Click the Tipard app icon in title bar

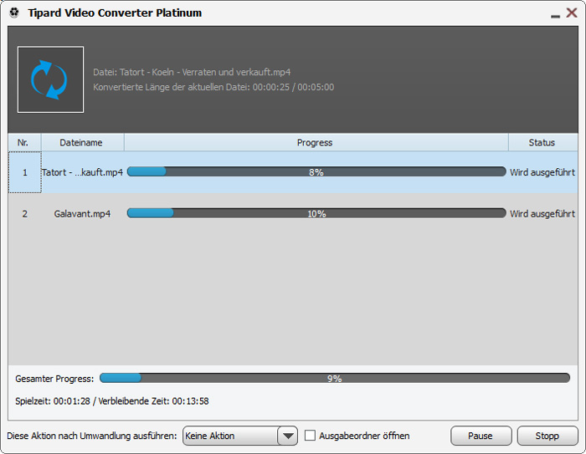click(14, 13)
